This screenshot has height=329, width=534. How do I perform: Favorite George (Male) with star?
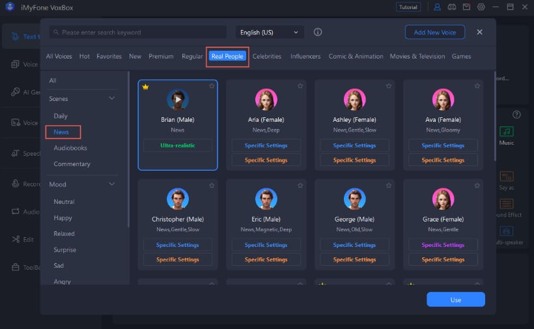click(x=389, y=185)
